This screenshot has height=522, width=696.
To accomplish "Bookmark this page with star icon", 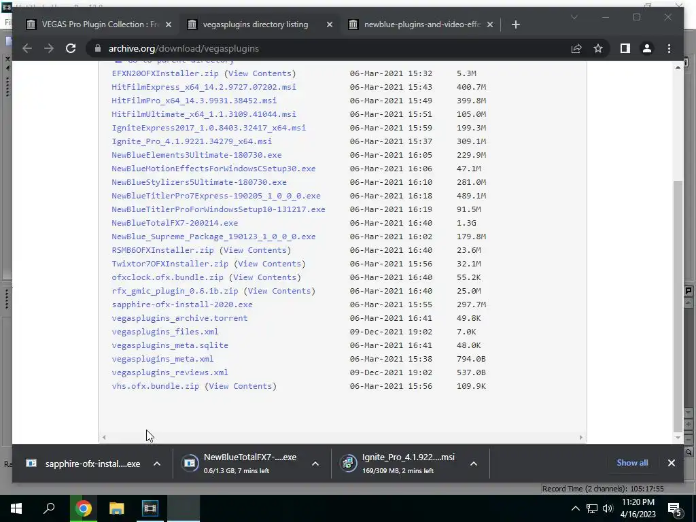I will click(x=598, y=48).
